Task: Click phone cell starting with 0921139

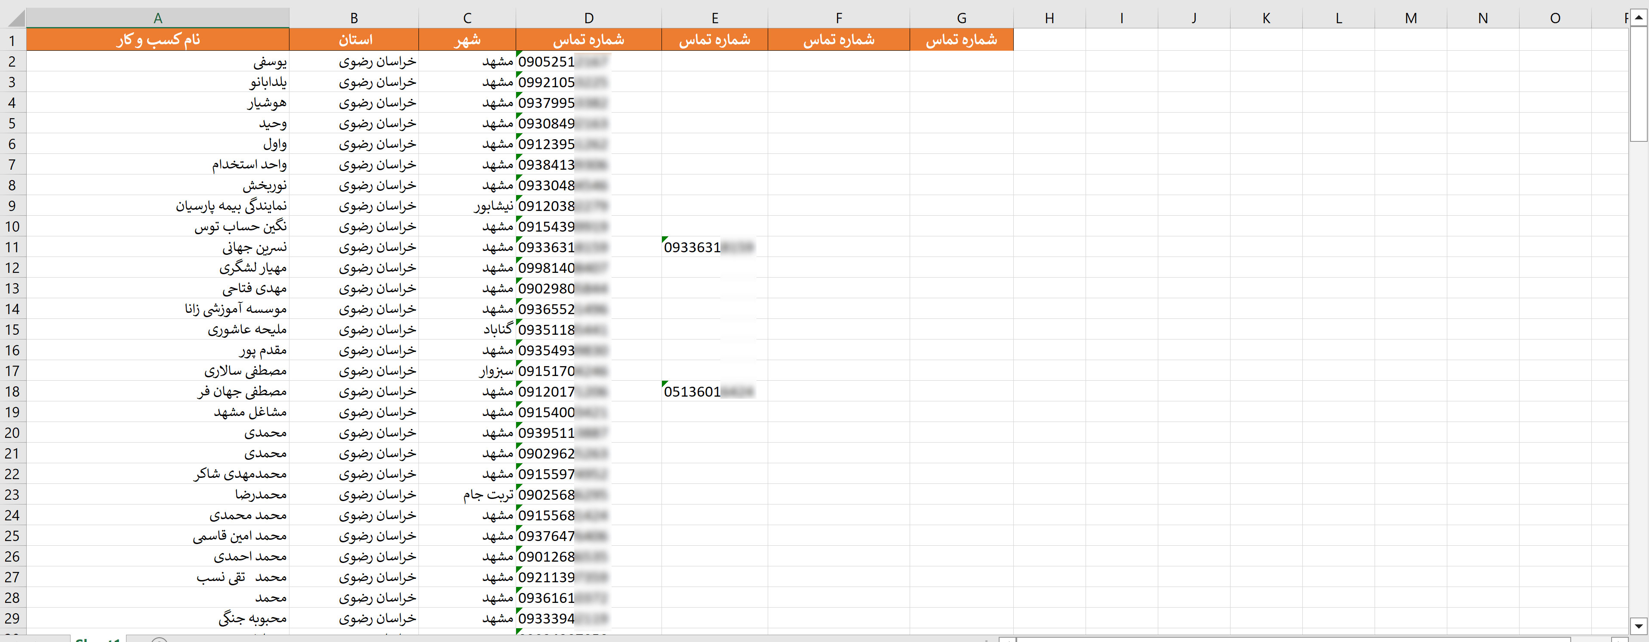Action: [589, 577]
